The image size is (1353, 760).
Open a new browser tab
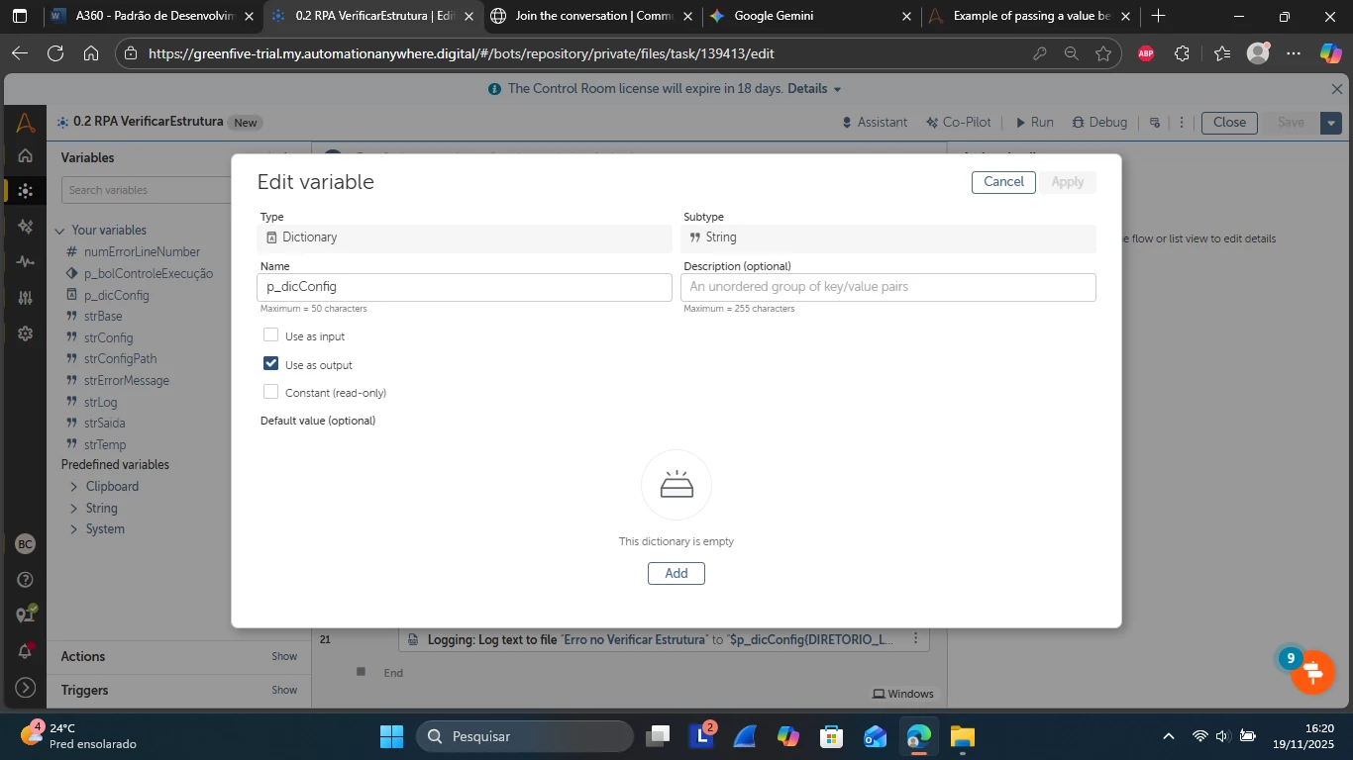(1159, 16)
